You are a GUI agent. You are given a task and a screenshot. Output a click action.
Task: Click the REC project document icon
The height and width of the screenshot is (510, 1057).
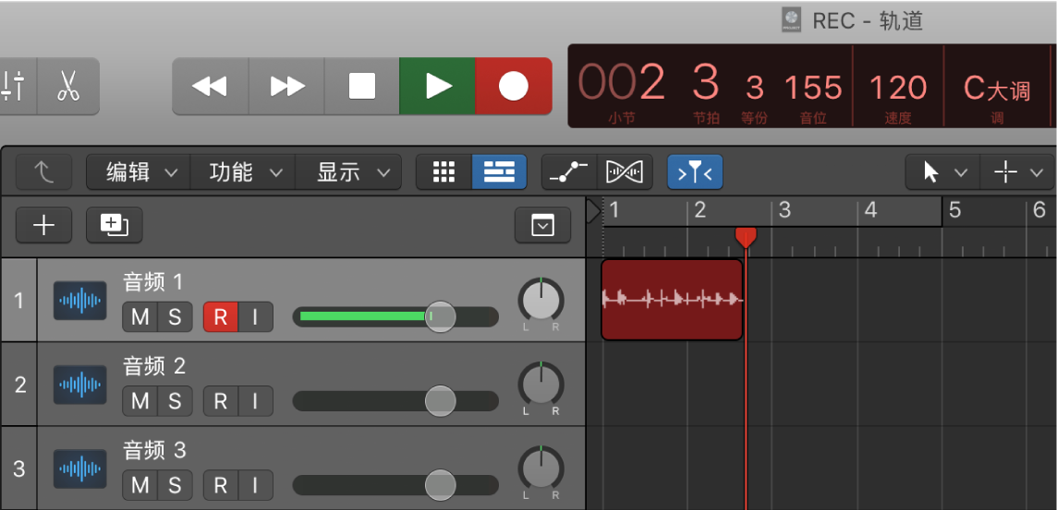coord(792,20)
